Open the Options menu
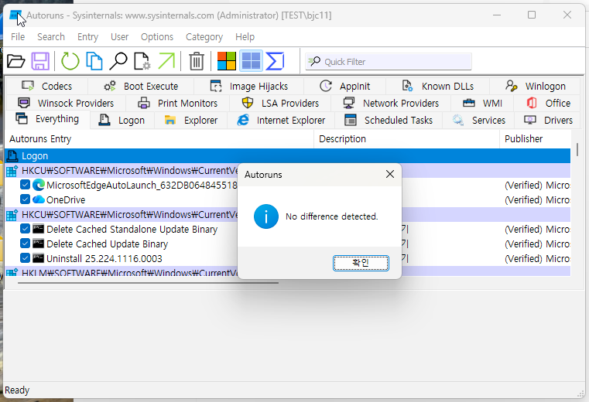Screen dimensions: 589x402 pyautogui.click(x=157, y=36)
